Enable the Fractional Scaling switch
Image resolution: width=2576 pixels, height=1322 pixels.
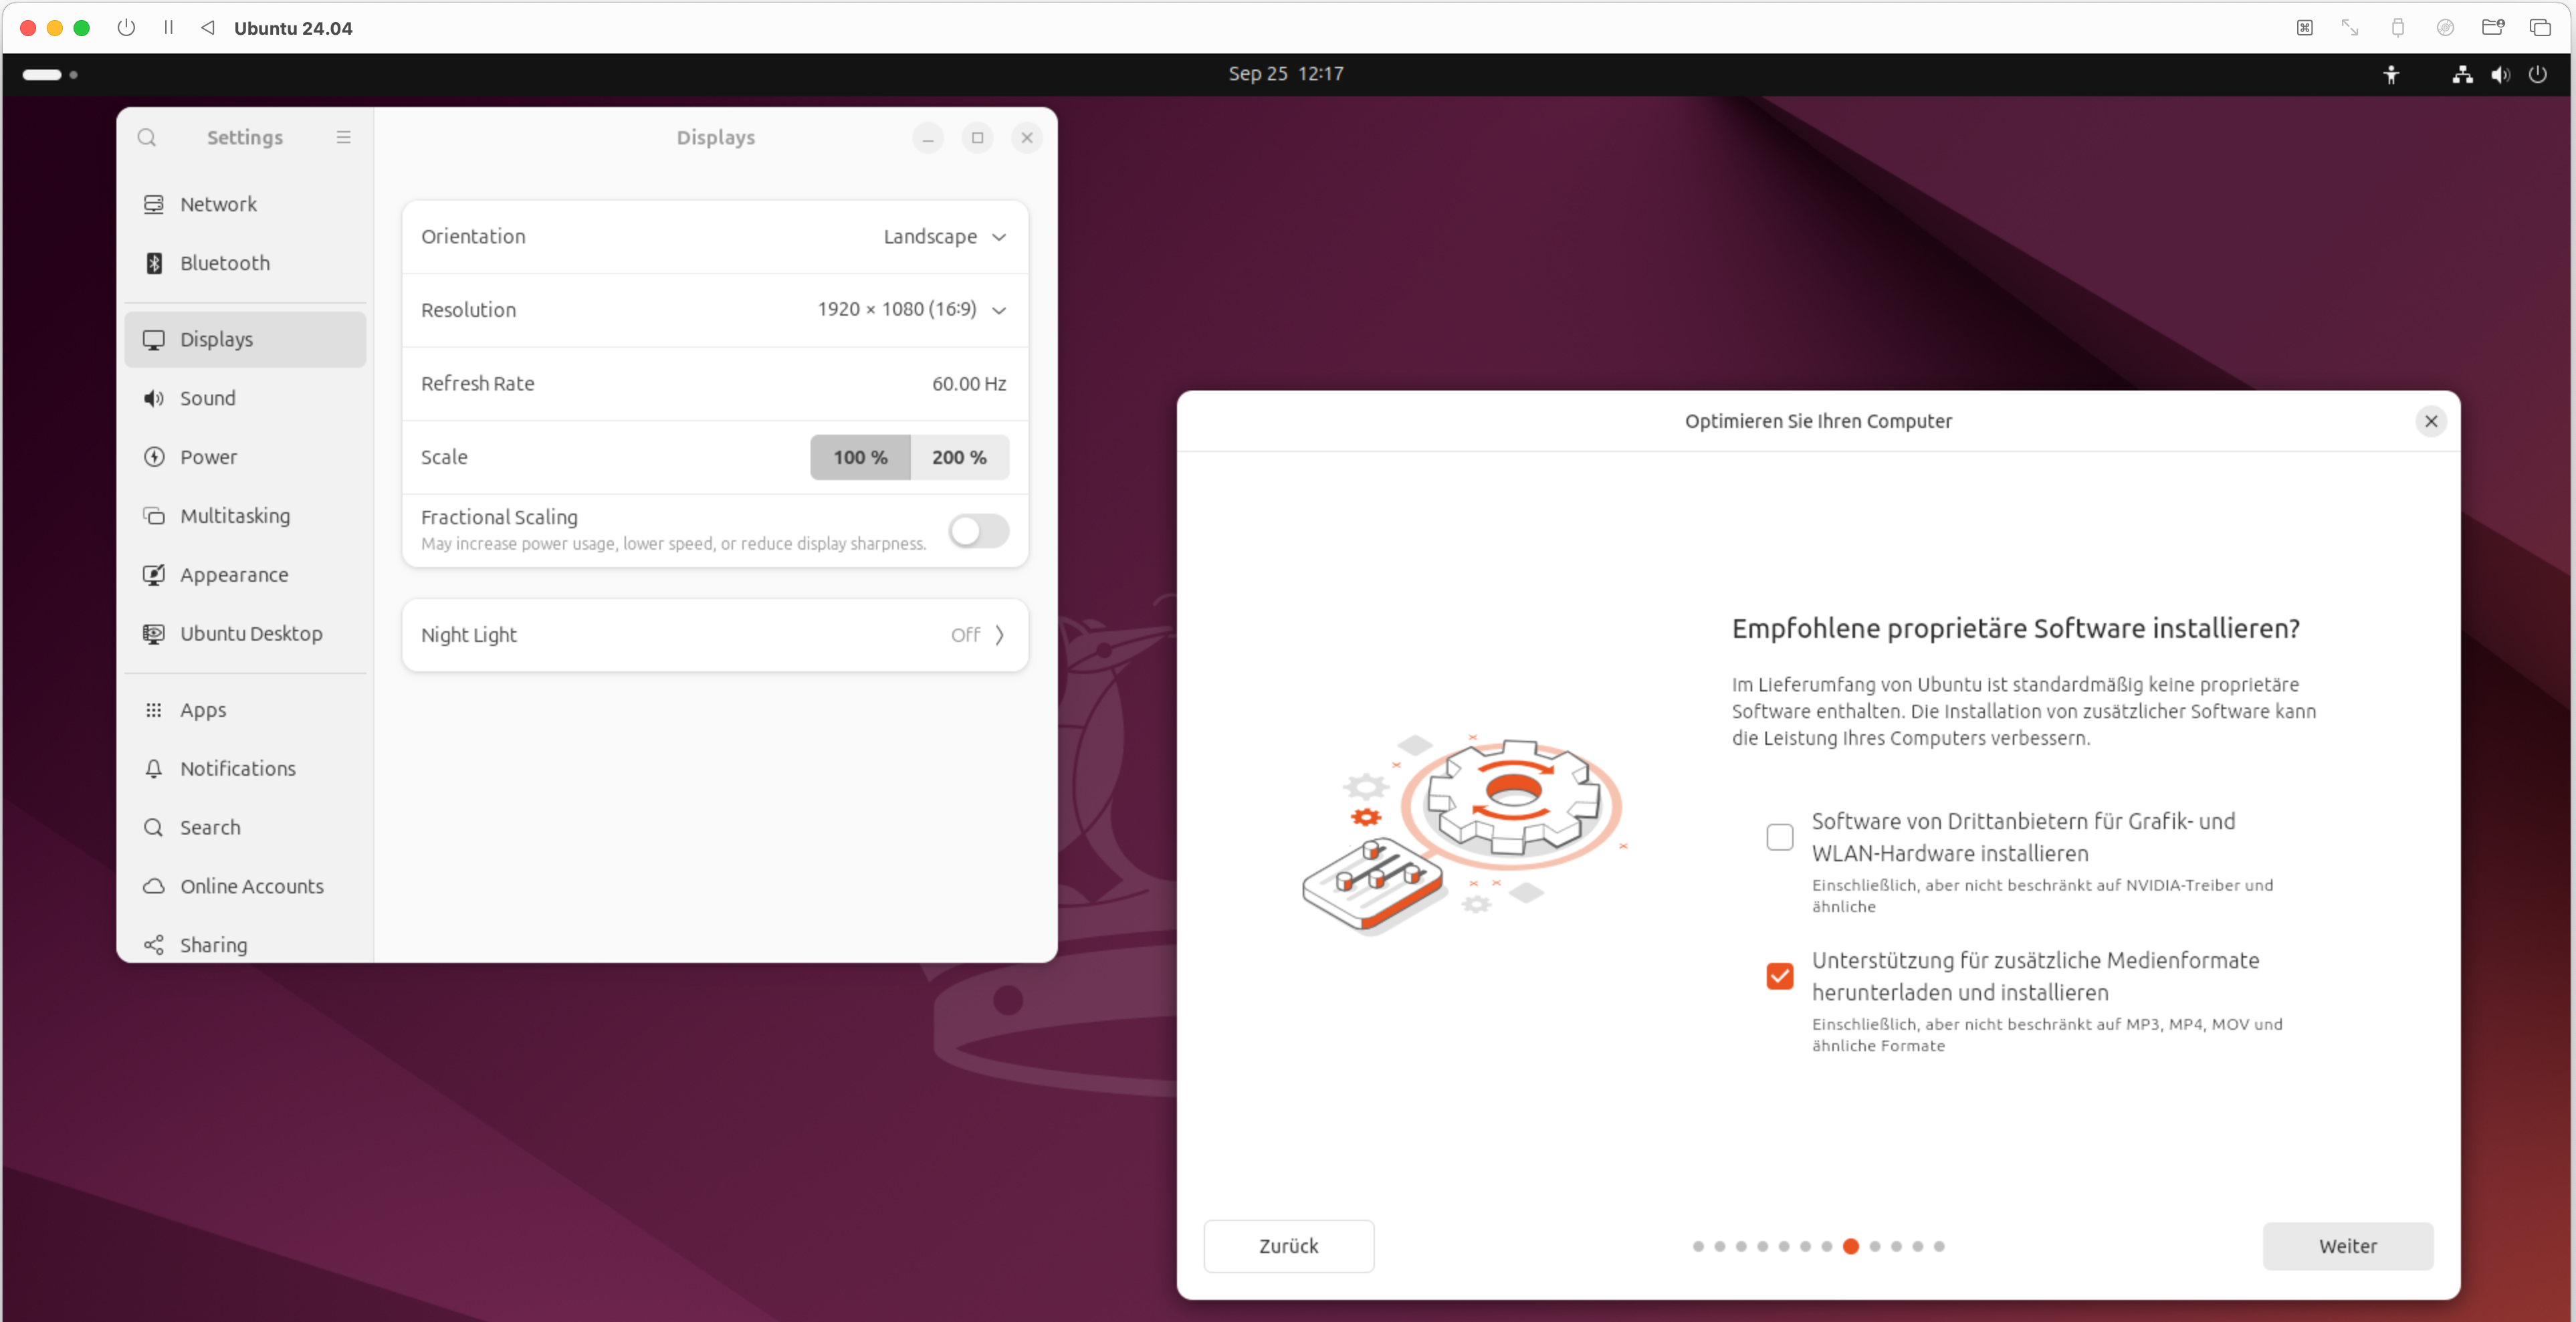(x=978, y=531)
